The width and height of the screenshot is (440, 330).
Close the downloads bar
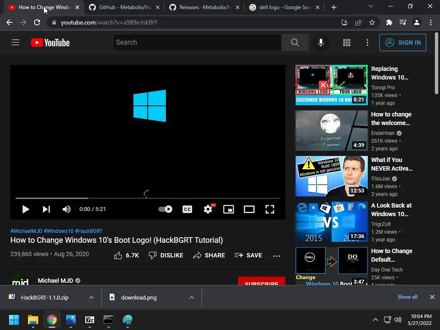point(432,297)
